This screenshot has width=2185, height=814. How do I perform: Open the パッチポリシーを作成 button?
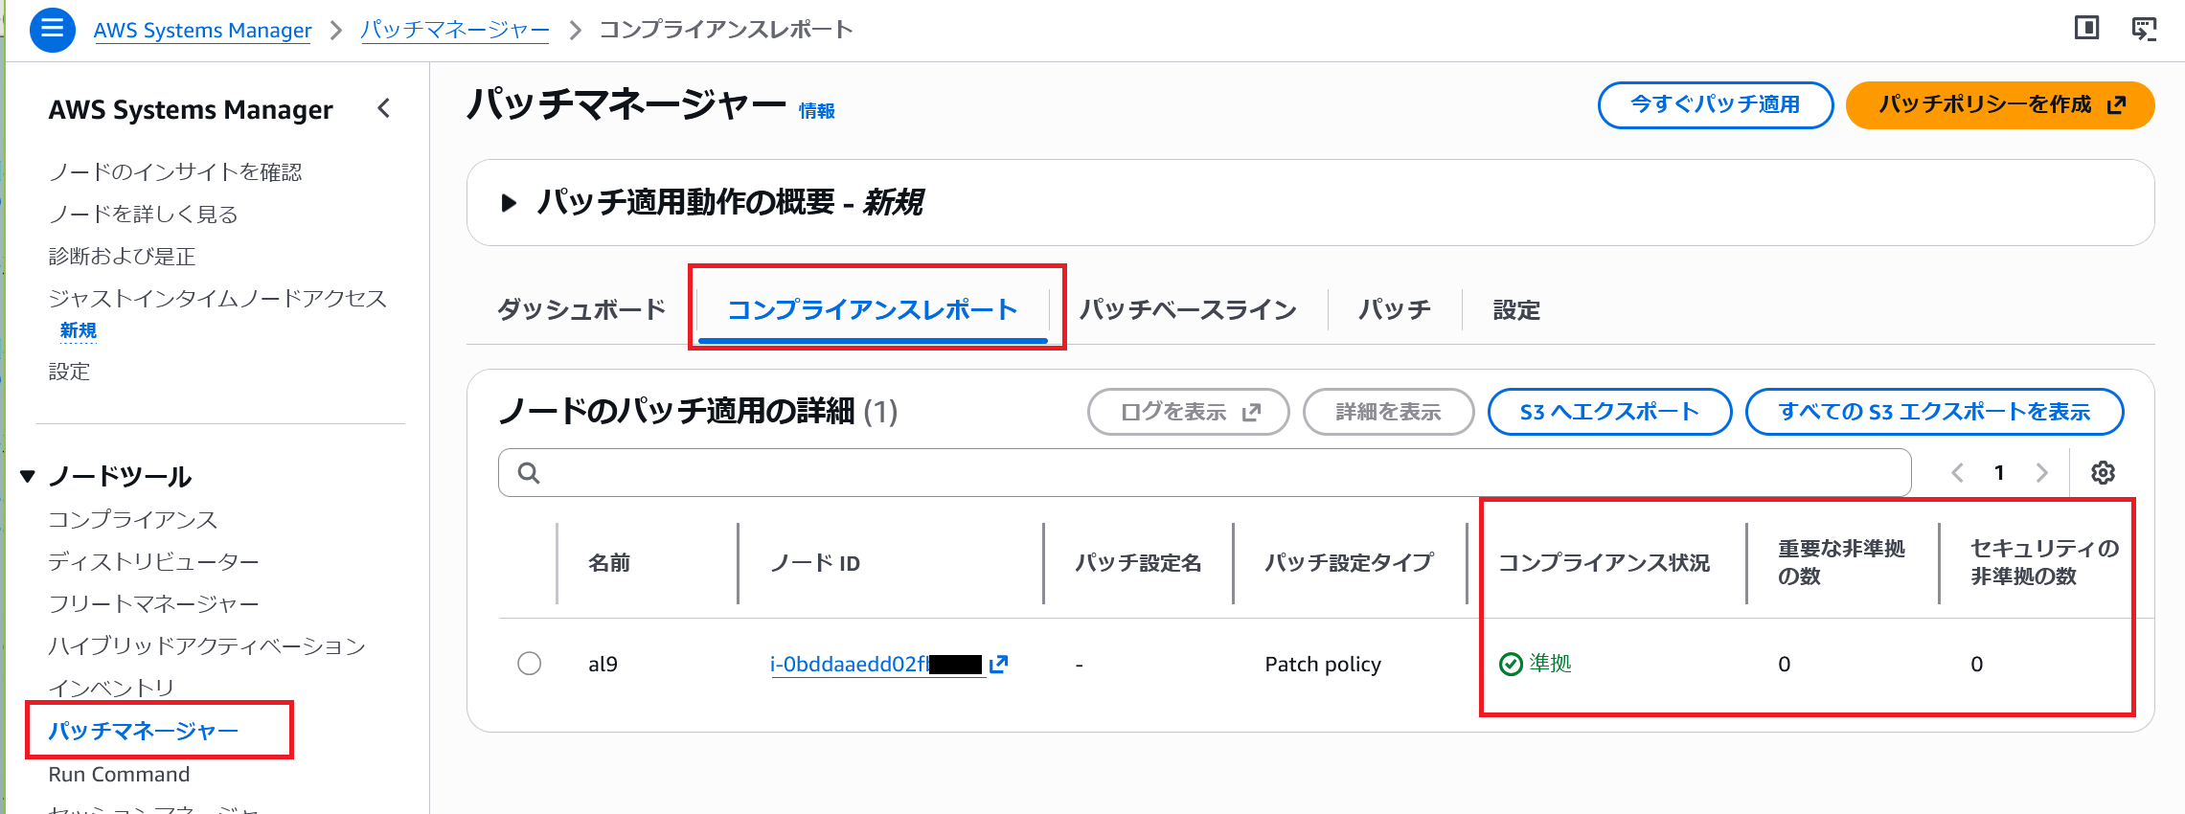tap(1999, 104)
